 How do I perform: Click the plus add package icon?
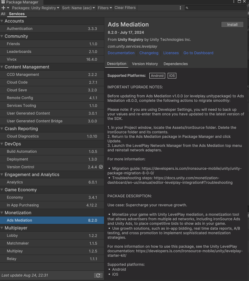[x=3, y=8]
